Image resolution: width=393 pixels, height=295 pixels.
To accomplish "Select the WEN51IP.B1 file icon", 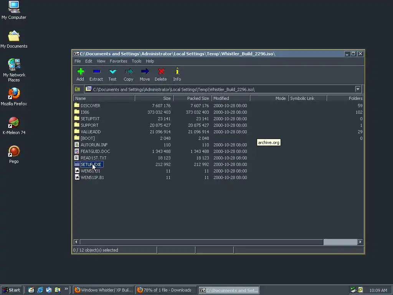I will (77, 177).
